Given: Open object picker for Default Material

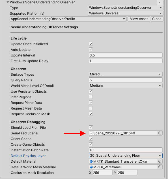Looking at the screenshot, I should click(160, 161).
